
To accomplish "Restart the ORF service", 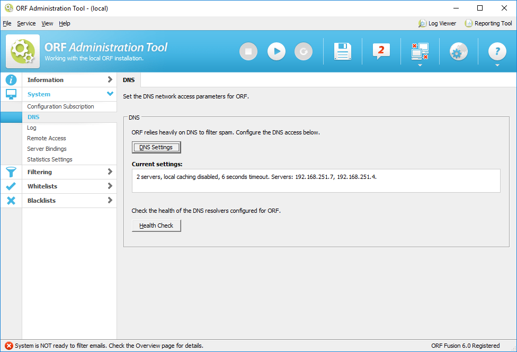I will 304,51.
